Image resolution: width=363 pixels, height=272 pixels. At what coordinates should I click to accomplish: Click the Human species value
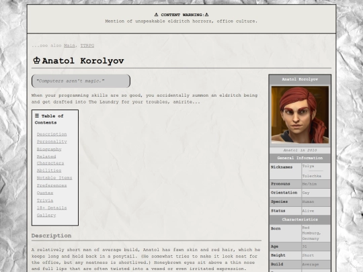[308, 201]
